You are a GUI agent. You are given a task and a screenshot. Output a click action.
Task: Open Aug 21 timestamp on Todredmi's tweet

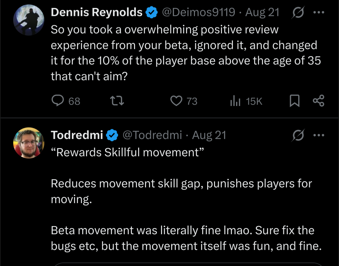tap(209, 135)
